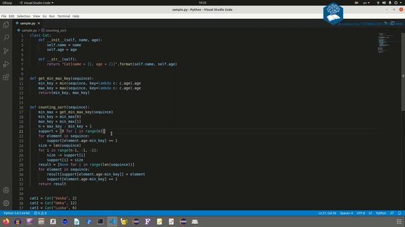
Task: Click counting_sort in the breadcrumb path
Action: tap(56, 30)
